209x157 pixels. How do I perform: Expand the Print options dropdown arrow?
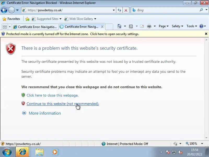pos(155,26)
